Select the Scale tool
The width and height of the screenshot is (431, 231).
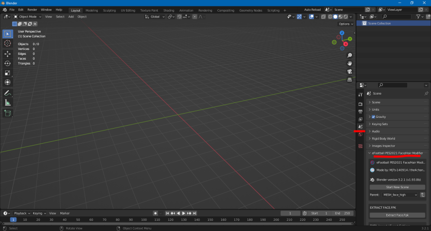(8, 73)
